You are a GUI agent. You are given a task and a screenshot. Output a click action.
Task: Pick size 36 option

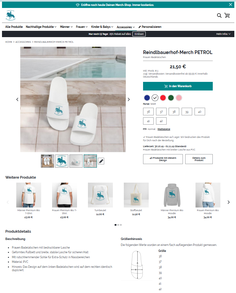(x=148, y=112)
